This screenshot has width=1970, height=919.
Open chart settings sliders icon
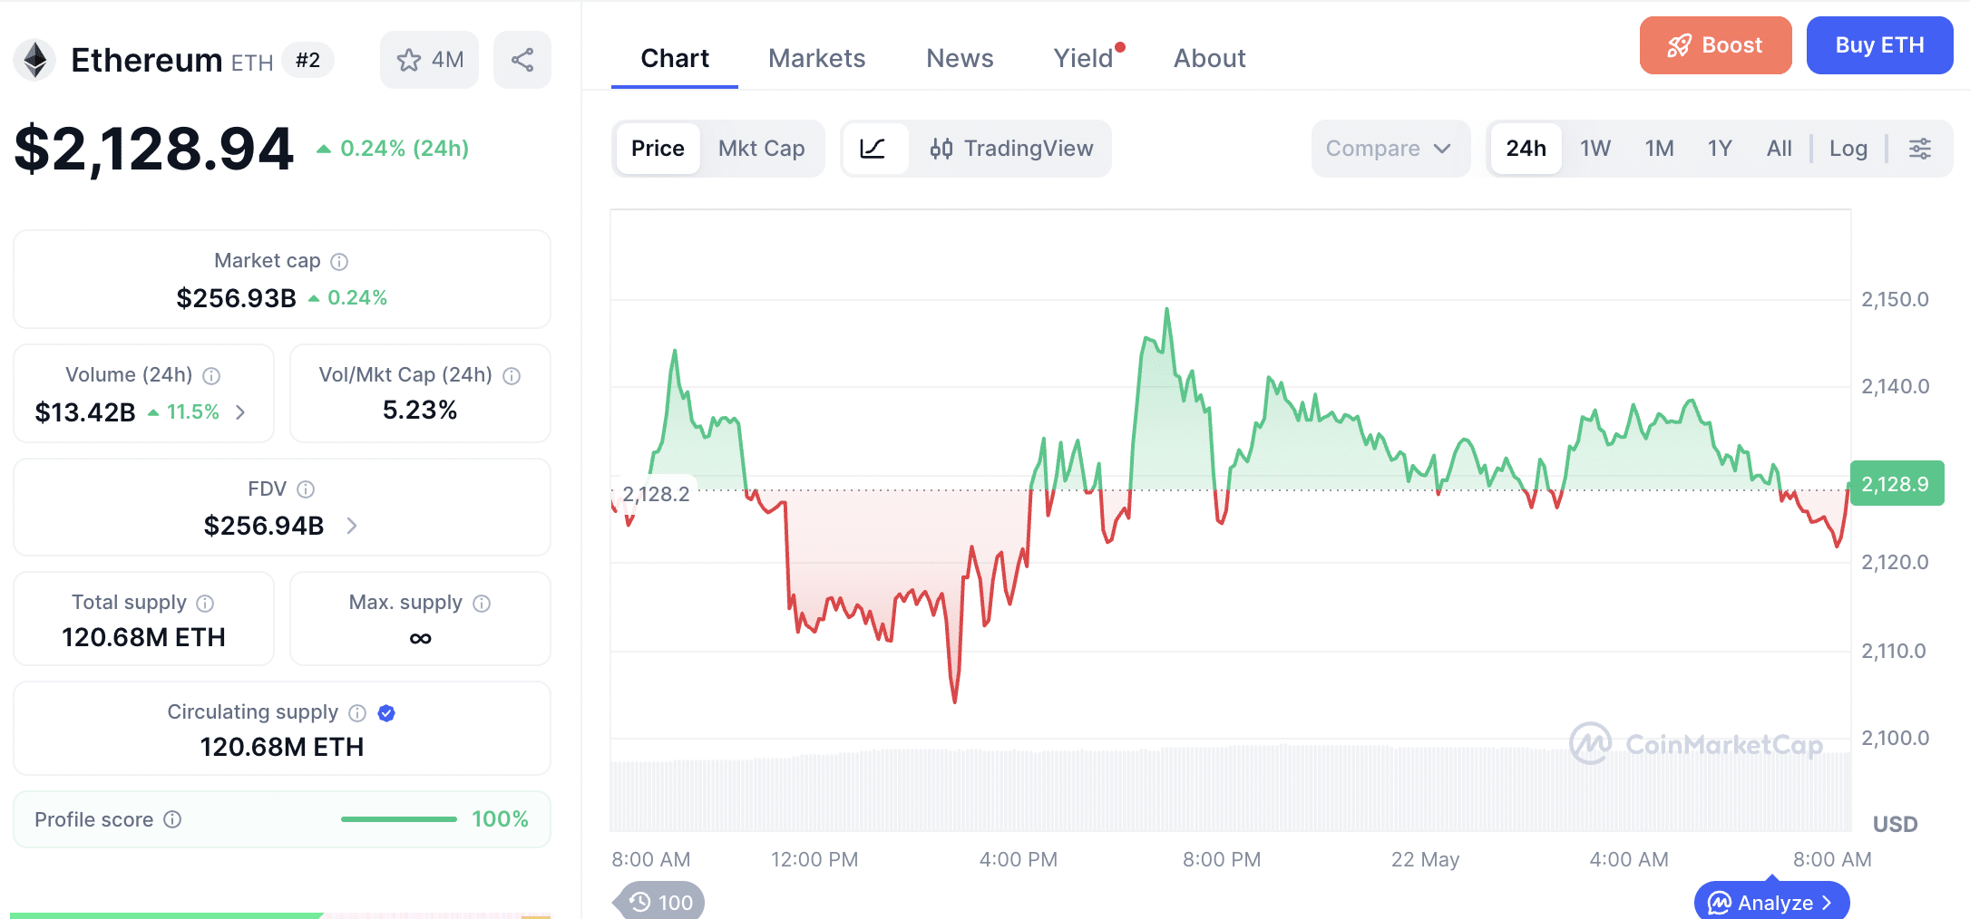[1920, 149]
